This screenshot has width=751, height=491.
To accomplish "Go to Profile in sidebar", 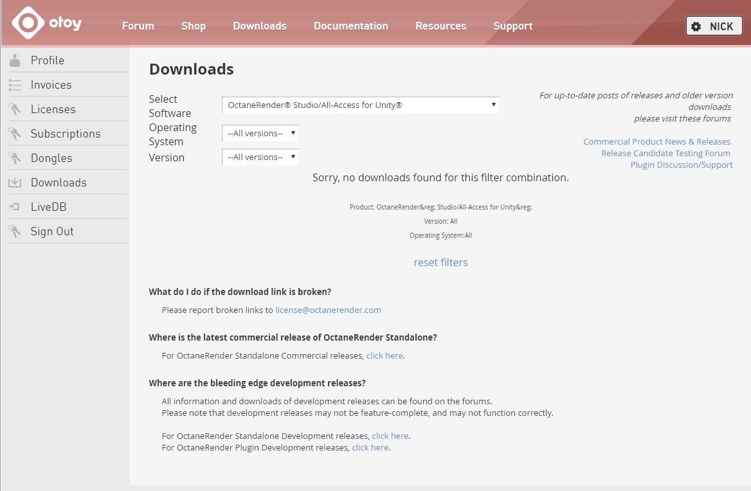I will [x=48, y=60].
